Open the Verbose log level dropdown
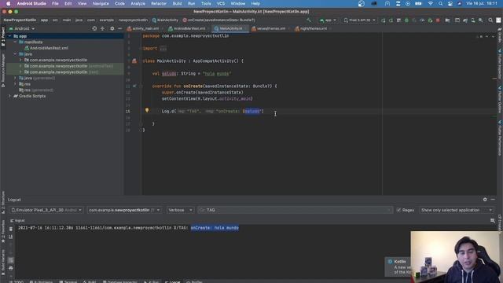Image resolution: width=503 pixels, height=283 pixels. pos(180,210)
